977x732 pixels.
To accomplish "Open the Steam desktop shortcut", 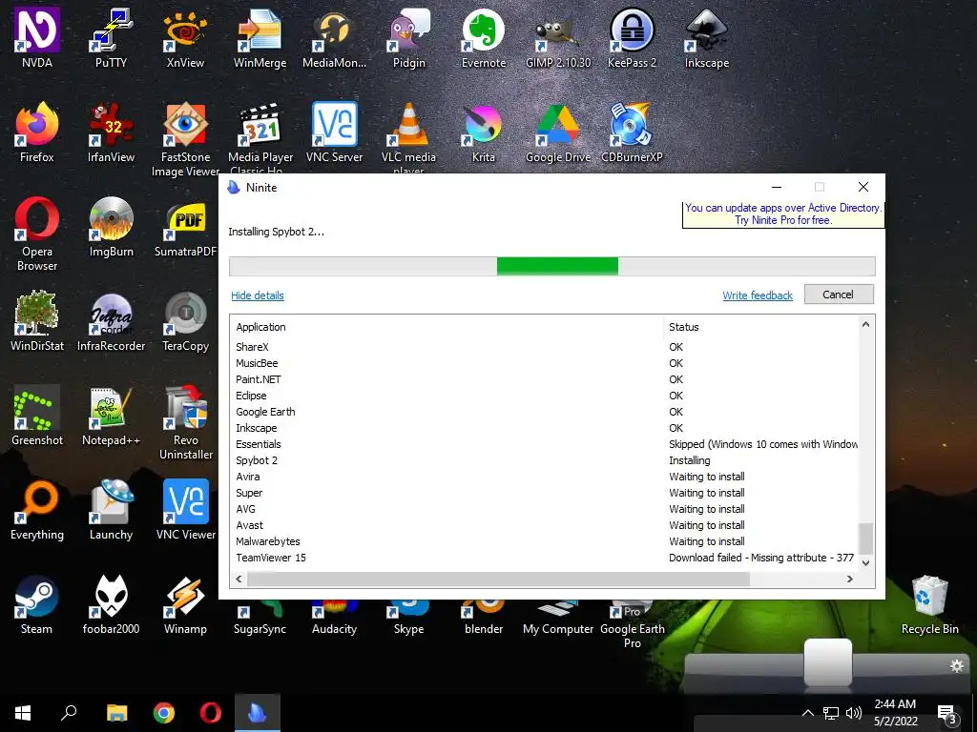I will pos(37,604).
